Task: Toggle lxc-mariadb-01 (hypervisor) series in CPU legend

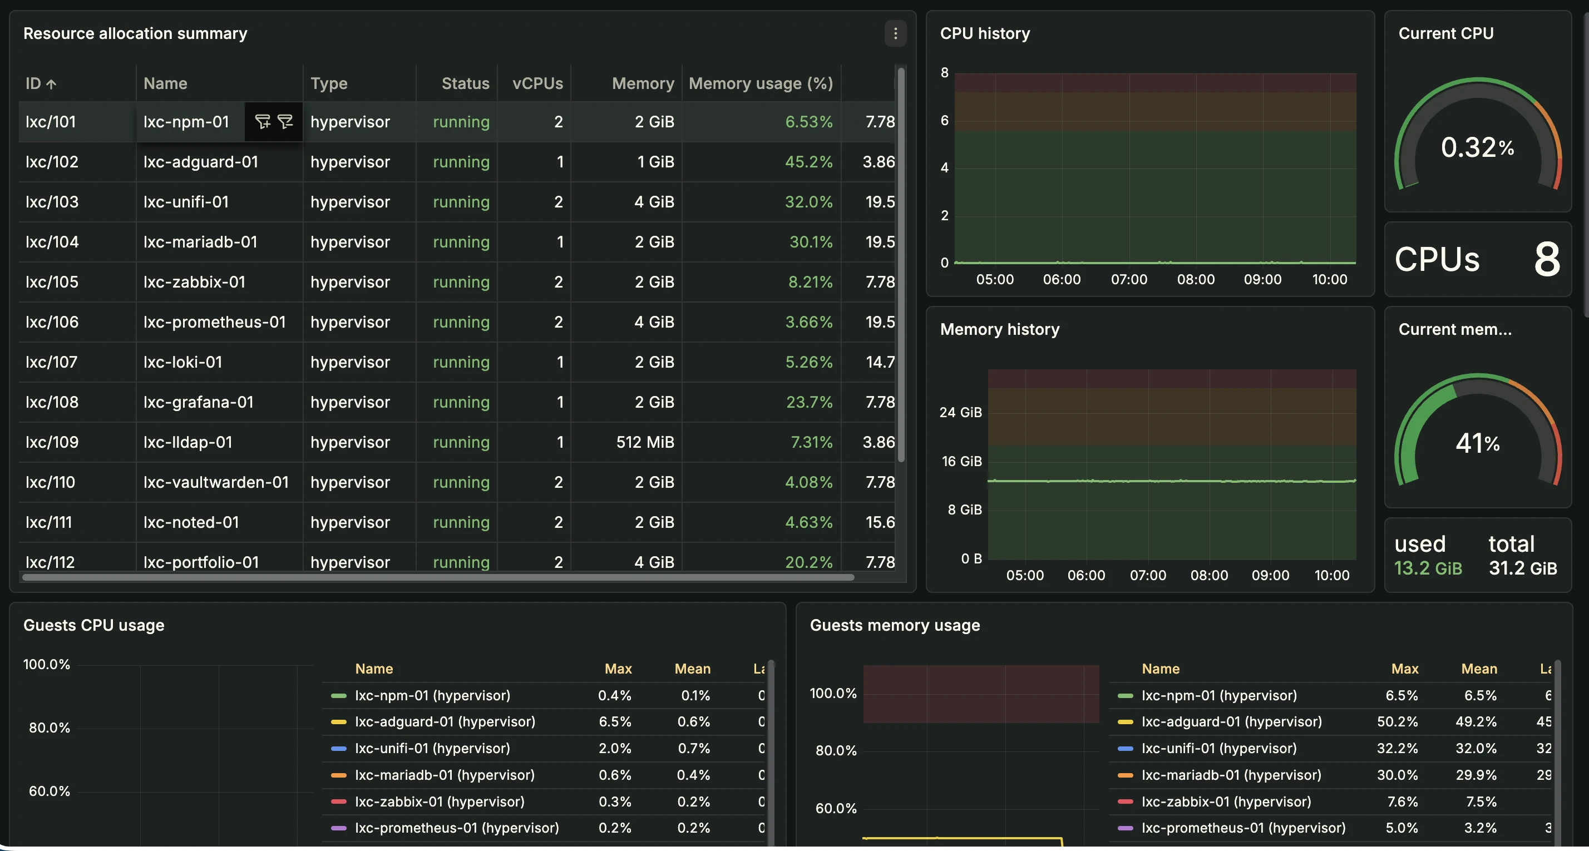Action: click(445, 775)
